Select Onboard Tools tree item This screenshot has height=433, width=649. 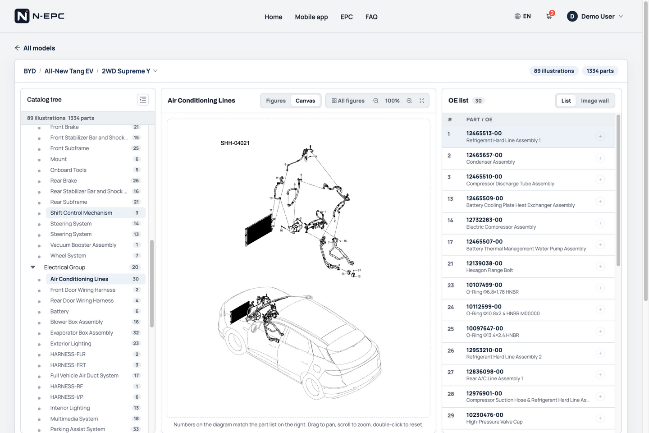click(x=96, y=170)
